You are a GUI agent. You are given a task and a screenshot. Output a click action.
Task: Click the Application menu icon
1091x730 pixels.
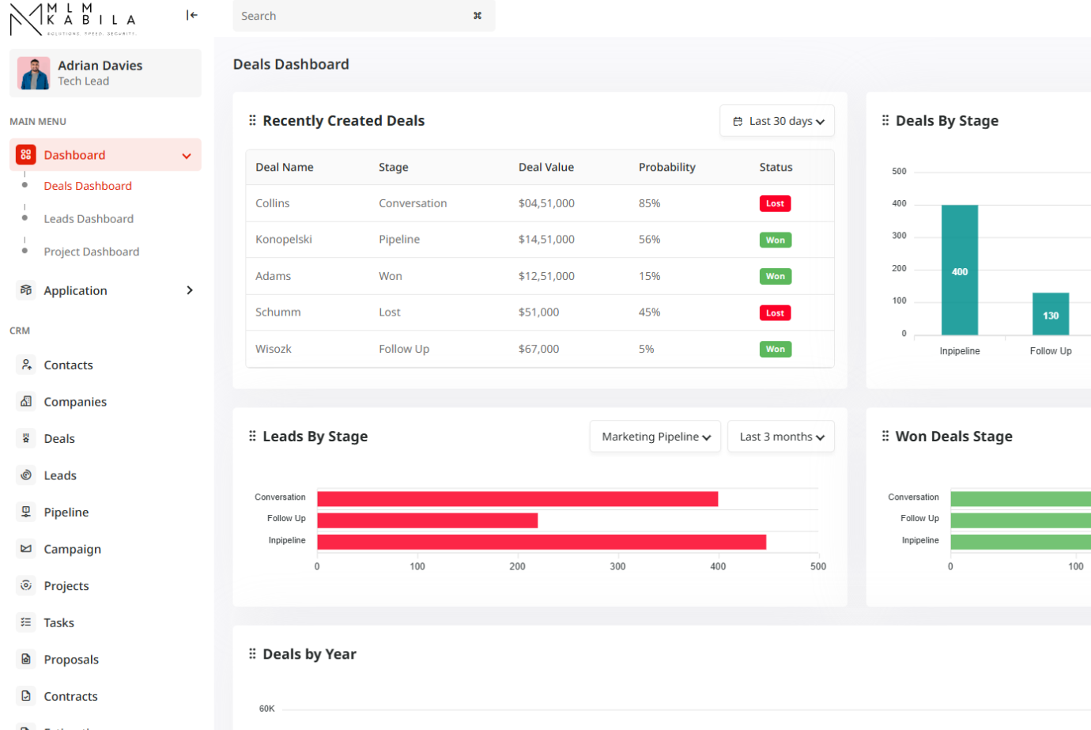tap(26, 290)
